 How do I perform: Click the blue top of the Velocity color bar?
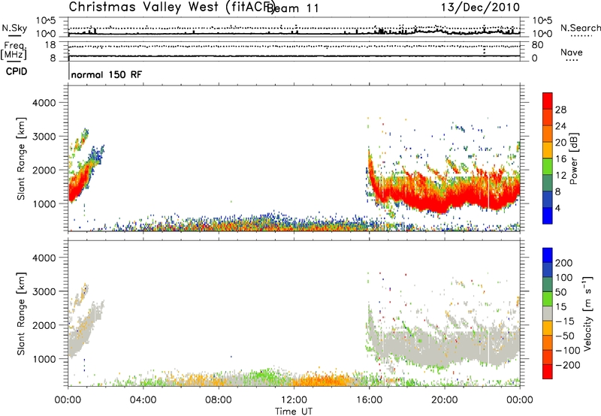point(548,255)
